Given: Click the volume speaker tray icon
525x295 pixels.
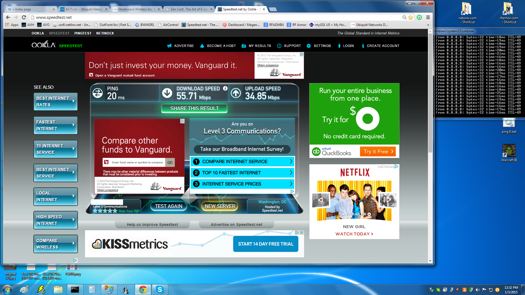Looking at the screenshot, I should coord(477,290).
